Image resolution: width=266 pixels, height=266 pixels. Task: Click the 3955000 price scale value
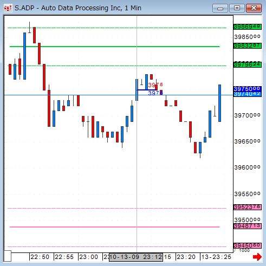point(247,194)
